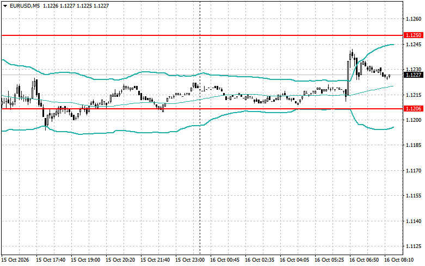Click the 16 Oct 04:05 time label
Screen dimensions: 425x266
[294, 260]
